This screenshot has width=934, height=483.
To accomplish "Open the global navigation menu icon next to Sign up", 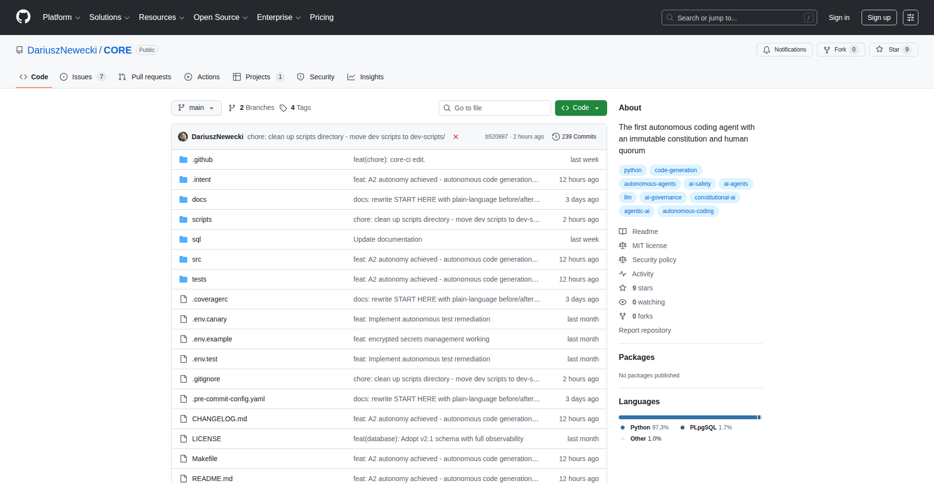I will (x=910, y=18).
